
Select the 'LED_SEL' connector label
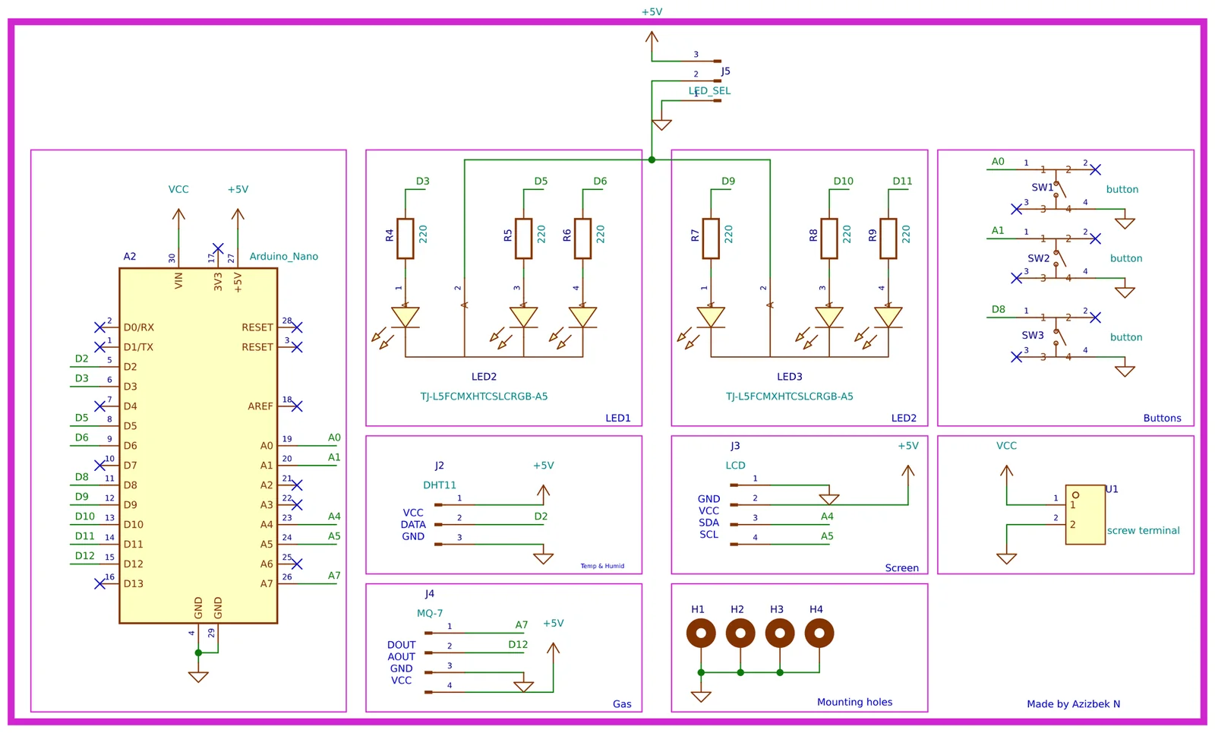click(x=710, y=90)
